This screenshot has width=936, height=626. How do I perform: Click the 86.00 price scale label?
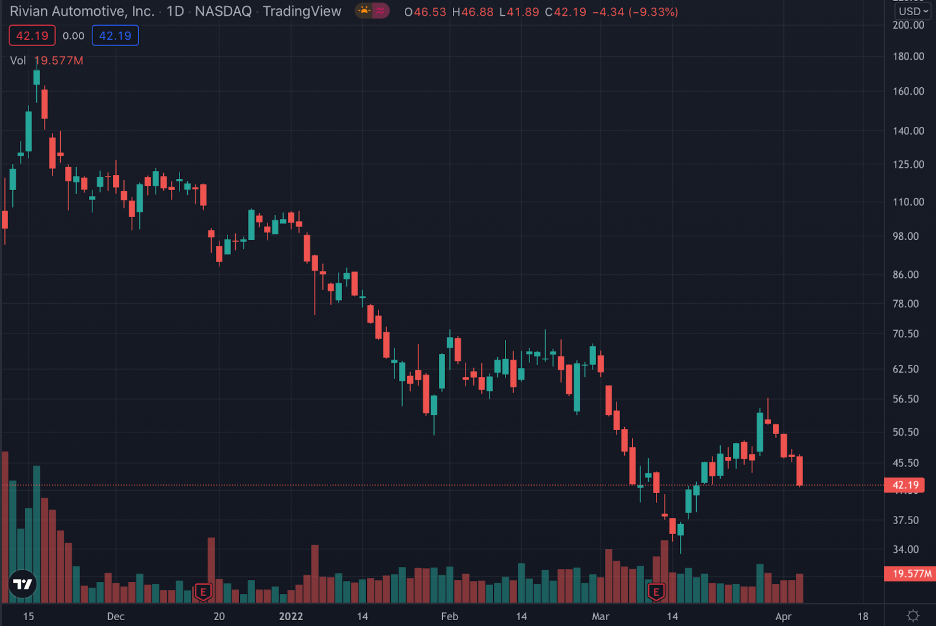[906, 274]
